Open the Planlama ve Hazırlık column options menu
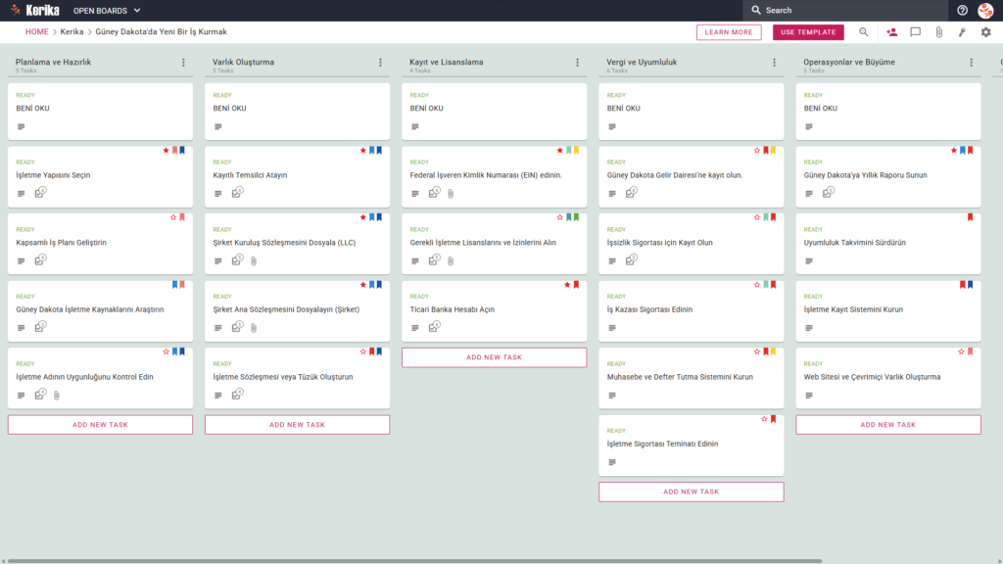Screen dimensions: 1003x564 (183, 63)
